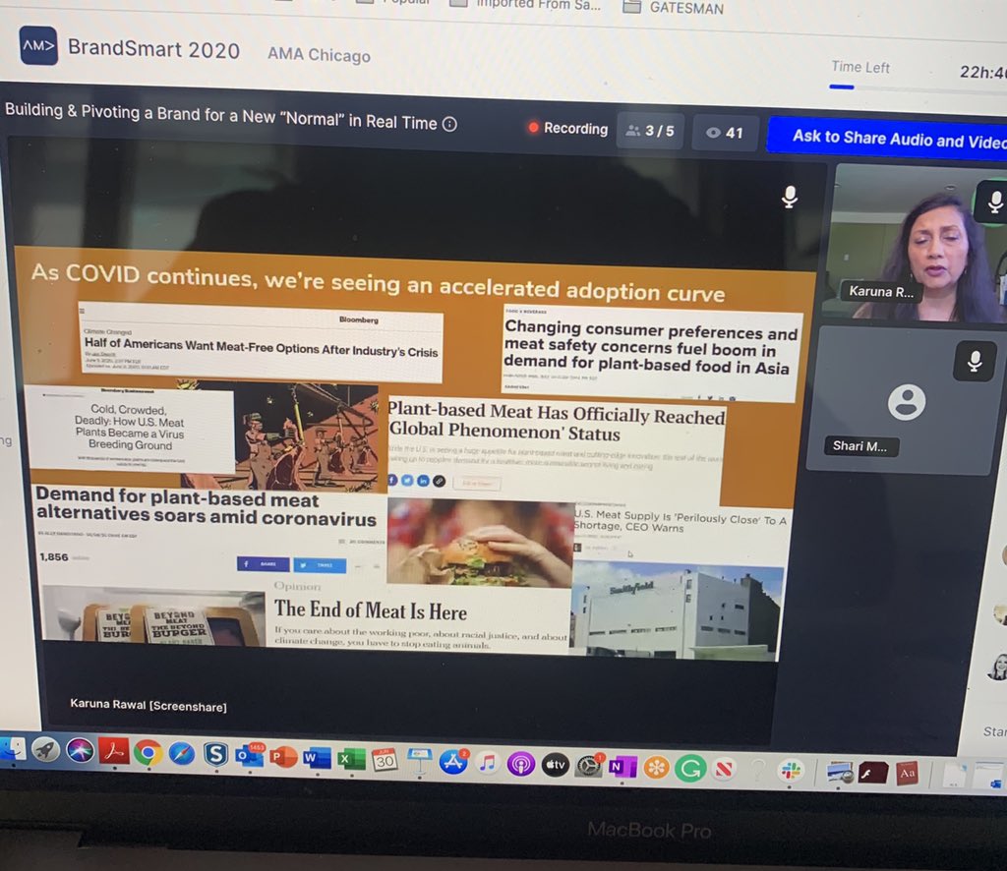1007x871 pixels.
Task: Open OneNote from the Dock
Action: click(622, 767)
